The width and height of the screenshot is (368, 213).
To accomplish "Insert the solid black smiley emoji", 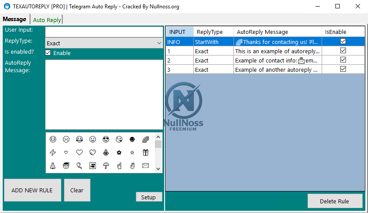I will 132,140.
